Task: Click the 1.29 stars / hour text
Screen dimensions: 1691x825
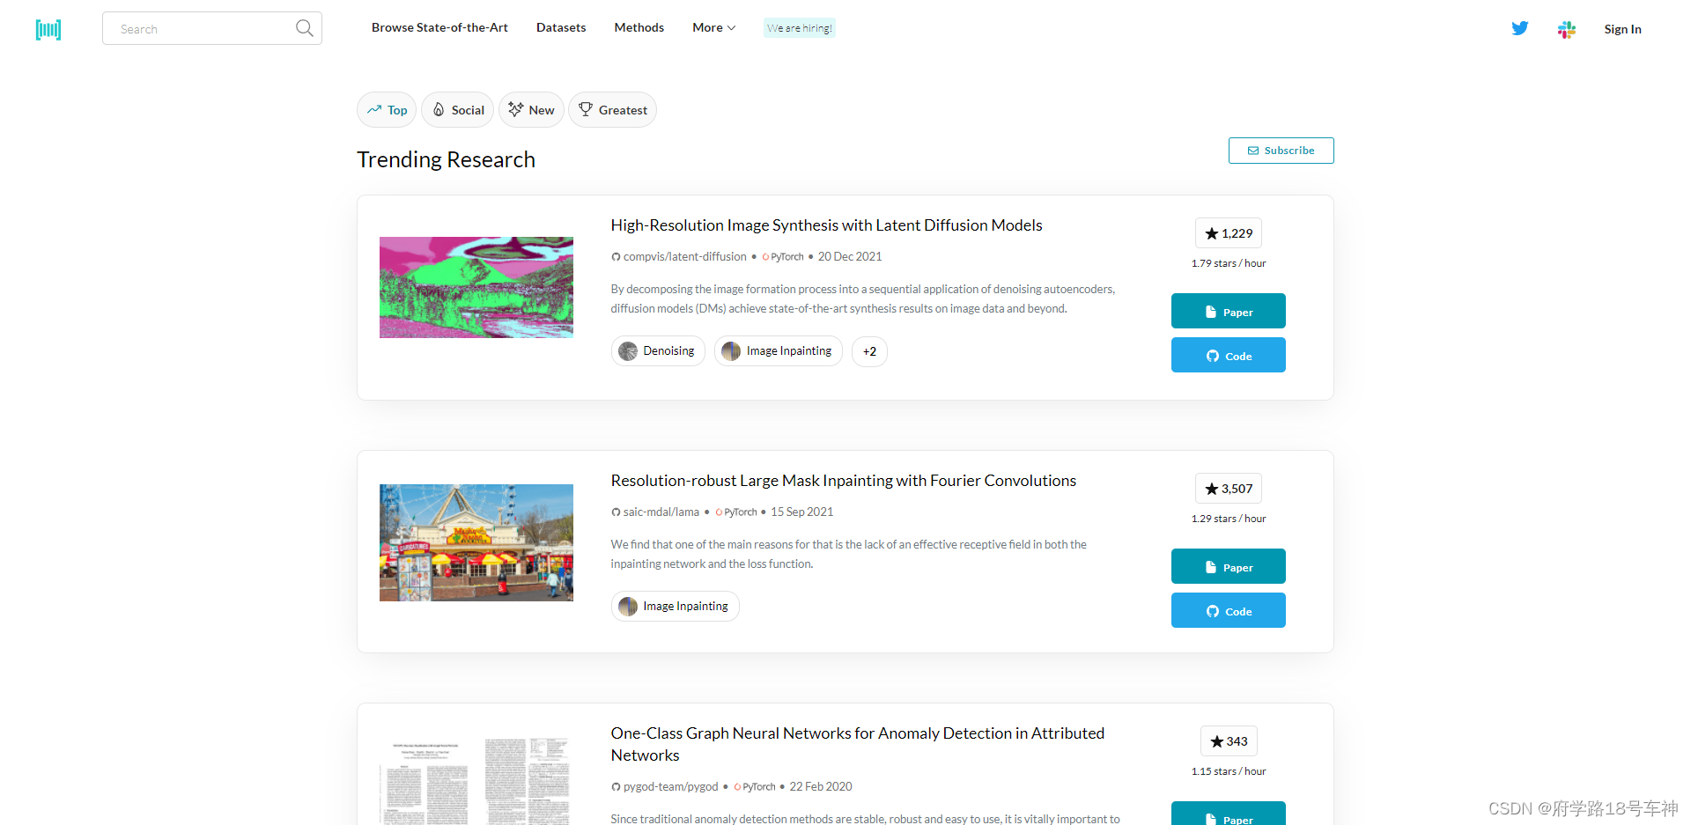Action: 1229,519
